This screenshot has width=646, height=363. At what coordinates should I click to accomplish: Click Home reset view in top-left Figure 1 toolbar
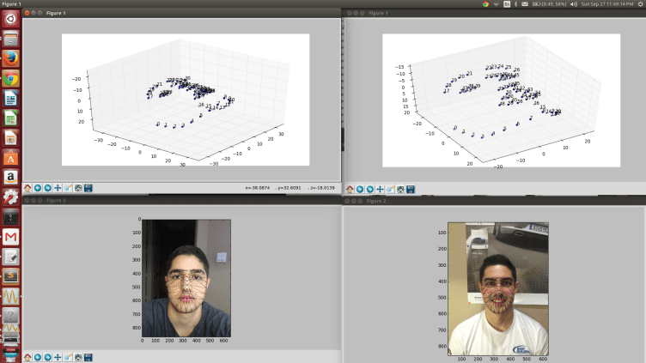pyautogui.click(x=27, y=188)
